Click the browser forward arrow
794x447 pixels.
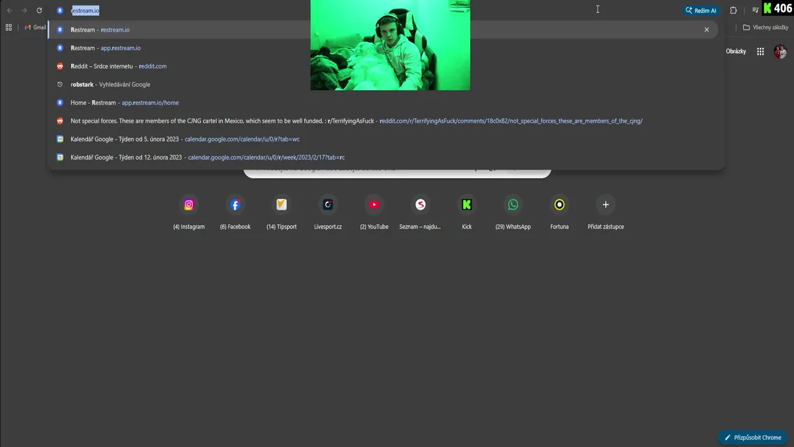click(x=24, y=11)
